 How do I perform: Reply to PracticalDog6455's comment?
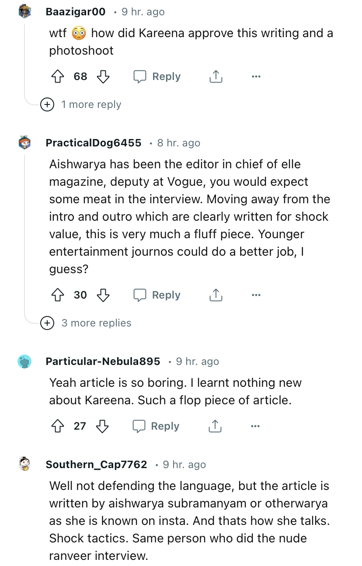point(157,295)
